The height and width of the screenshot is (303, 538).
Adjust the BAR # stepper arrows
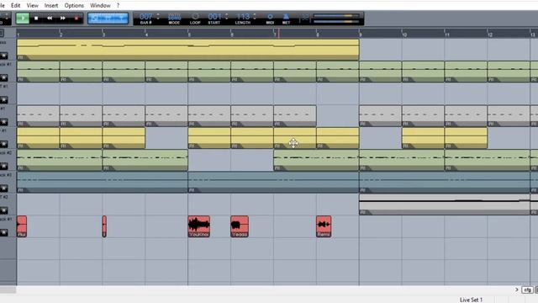[x=158, y=16]
